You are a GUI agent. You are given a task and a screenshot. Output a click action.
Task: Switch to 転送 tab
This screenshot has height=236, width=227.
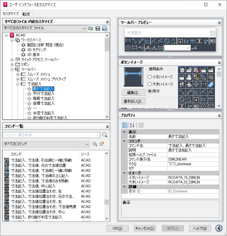point(26,14)
